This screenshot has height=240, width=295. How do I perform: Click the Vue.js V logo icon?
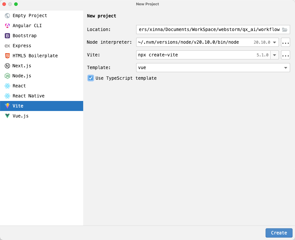click(x=7, y=116)
